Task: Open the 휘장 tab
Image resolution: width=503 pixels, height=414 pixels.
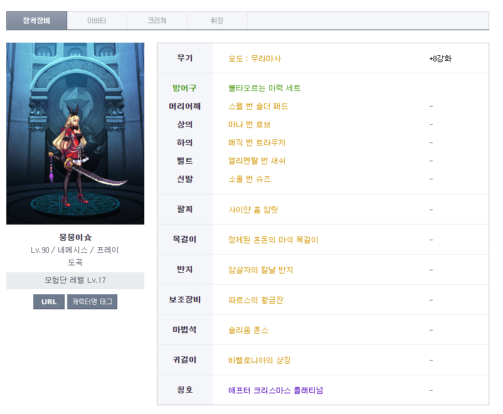Action: pyautogui.click(x=217, y=21)
